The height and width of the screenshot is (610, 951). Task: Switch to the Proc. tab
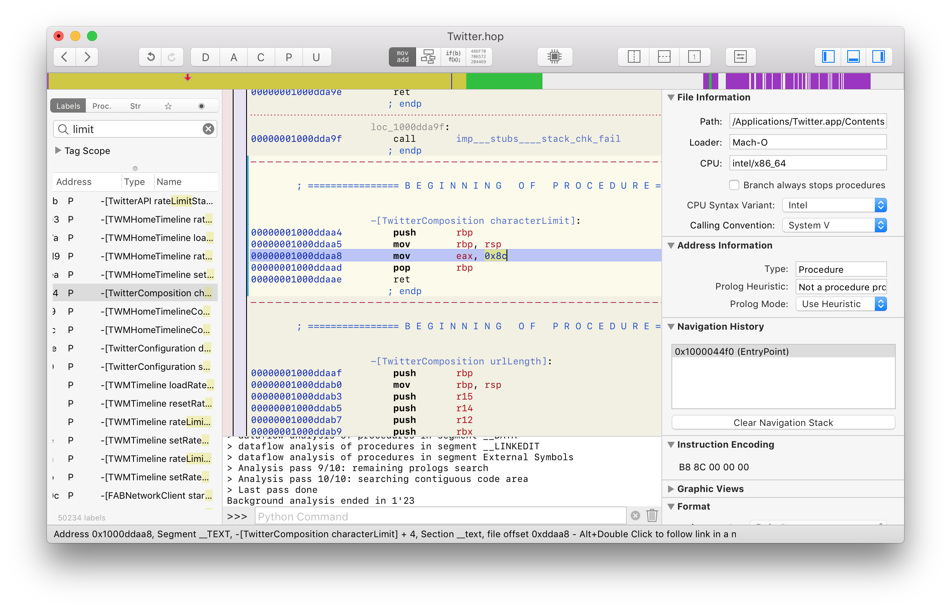[x=102, y=106]
